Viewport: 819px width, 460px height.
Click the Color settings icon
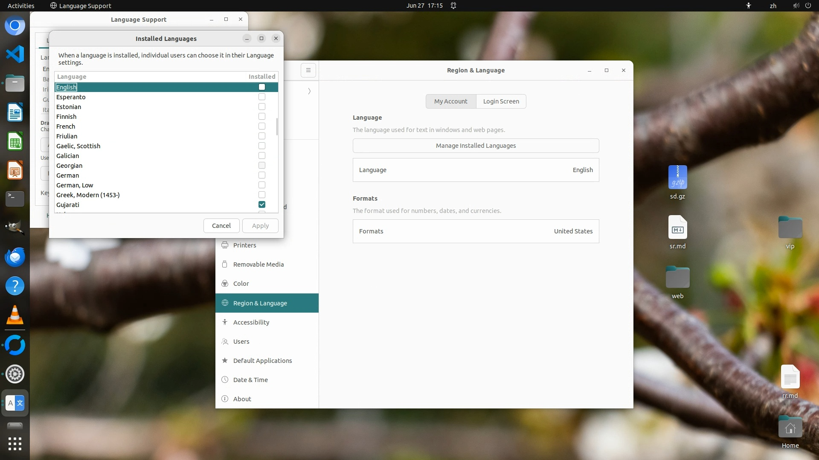[225, 283]
